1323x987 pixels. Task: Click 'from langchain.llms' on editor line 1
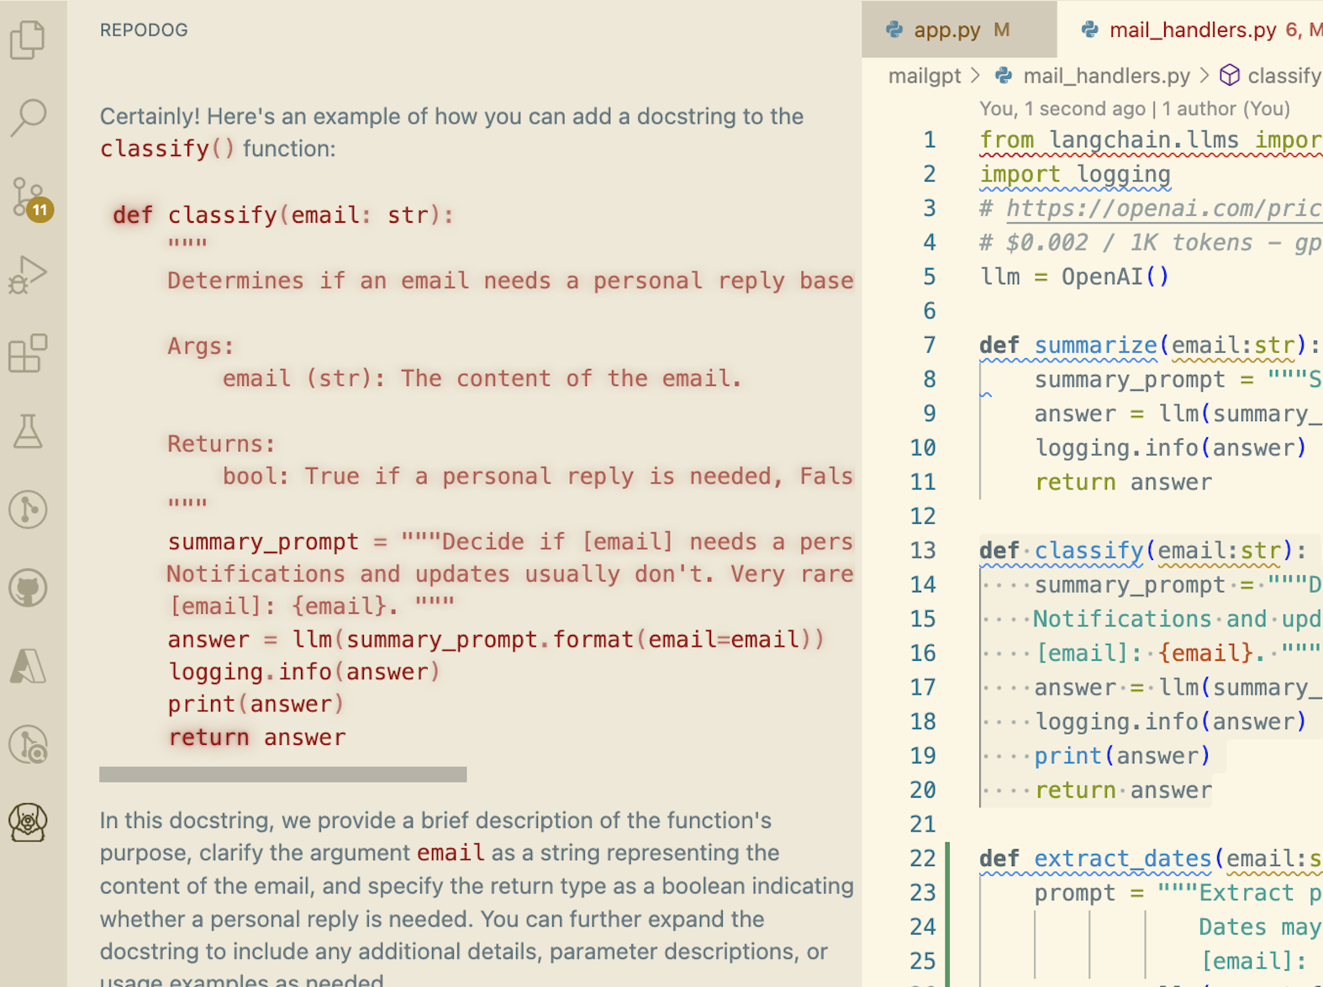tap(1110, 140)
